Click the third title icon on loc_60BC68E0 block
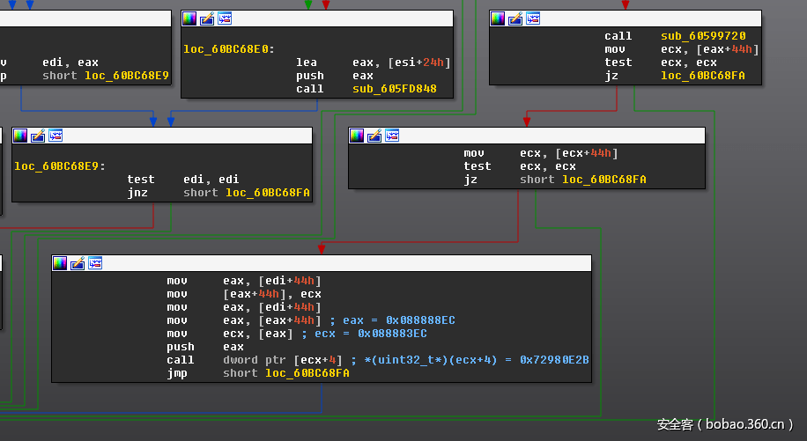807x441 pixels. (225, 18)
